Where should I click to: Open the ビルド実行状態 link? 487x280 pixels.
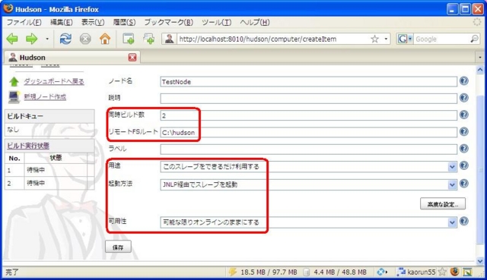pos(28,146)
